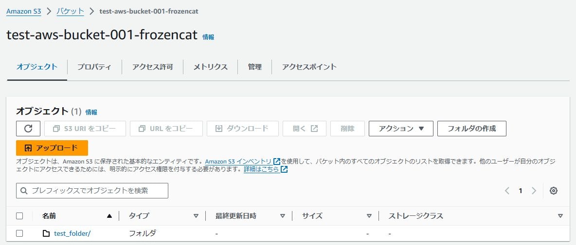
Task: Toggle the select-all objects checkbox
Action: [x=19, y=216]
